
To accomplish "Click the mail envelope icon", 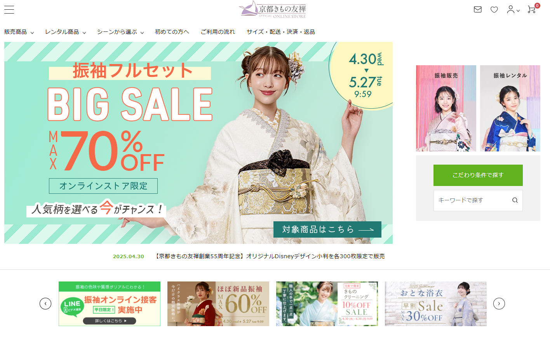I will 478,9.
